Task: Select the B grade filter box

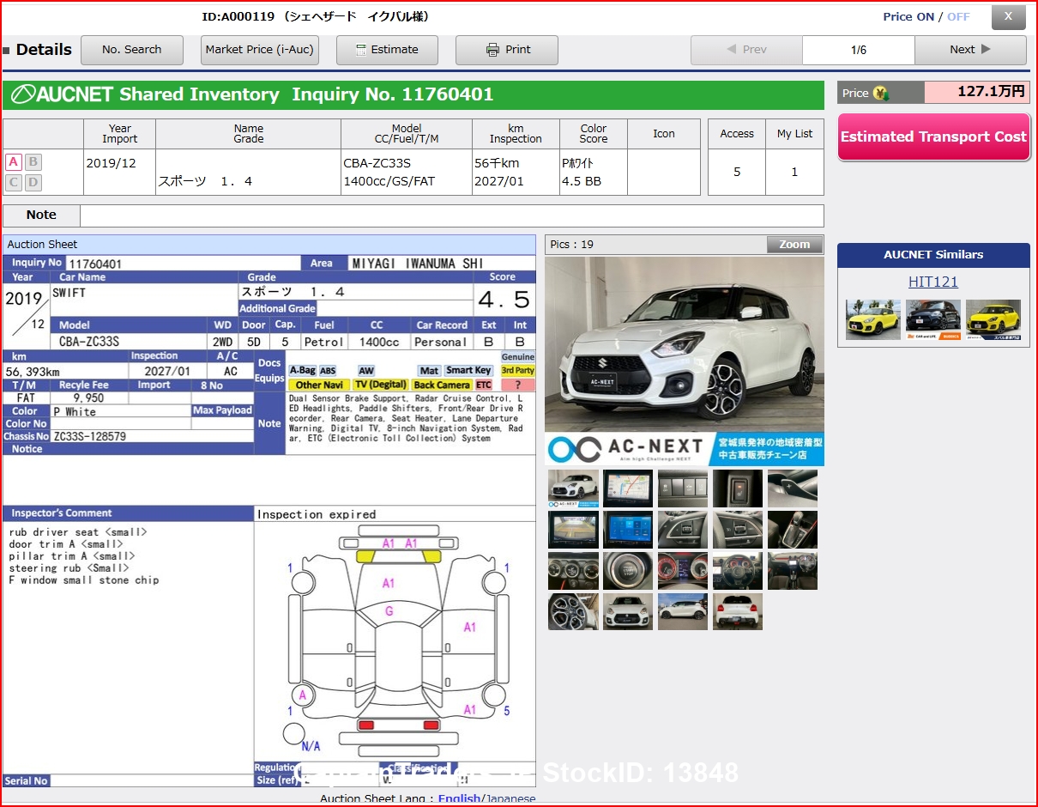Action: pos(33,162)
